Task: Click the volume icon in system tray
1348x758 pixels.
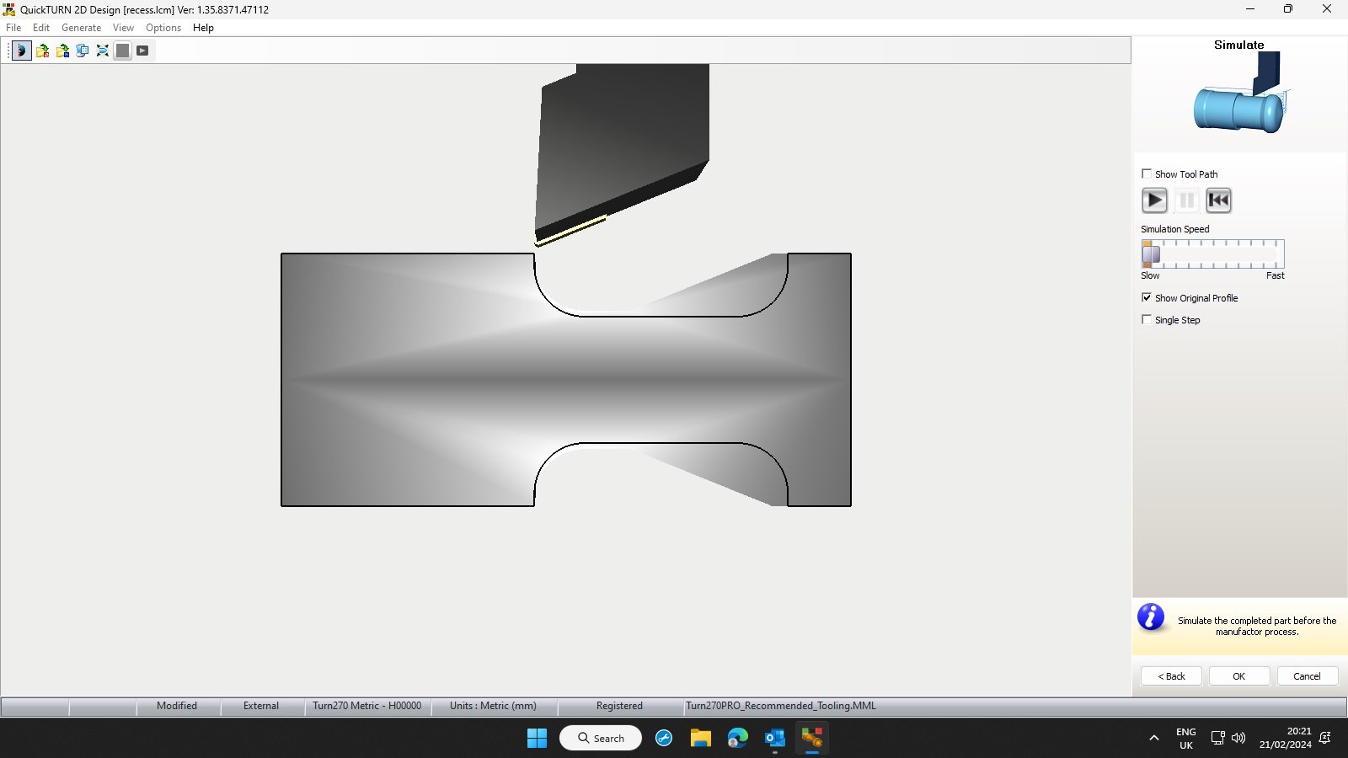Action: (x=1238, y=738)
